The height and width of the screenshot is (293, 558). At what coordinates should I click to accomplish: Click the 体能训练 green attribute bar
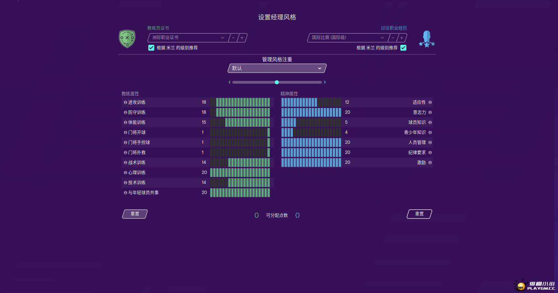point(240,122)
